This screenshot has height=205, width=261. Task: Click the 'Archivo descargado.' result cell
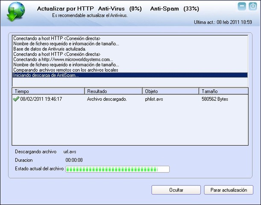click(x=107, y=99)
